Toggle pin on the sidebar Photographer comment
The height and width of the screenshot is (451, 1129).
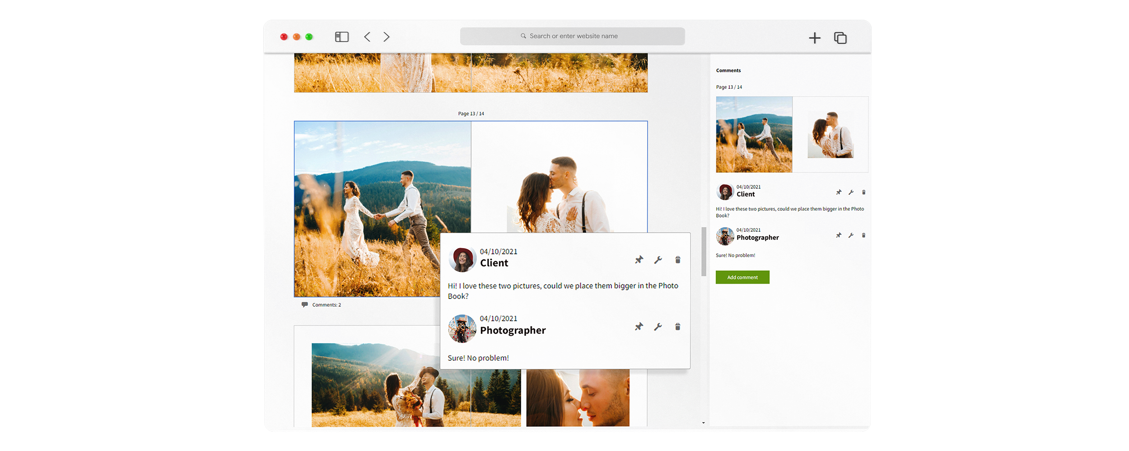point(838,235)
